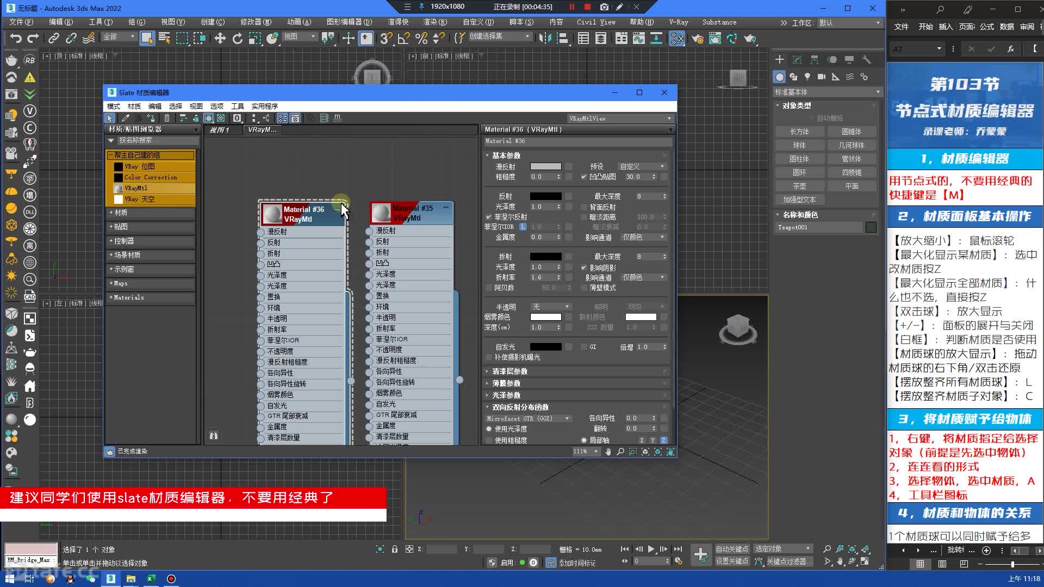This screenshot has height=587, width=1044.
Task: Switch to the 视图1 tab in Slate
Action: click(220, 130)
